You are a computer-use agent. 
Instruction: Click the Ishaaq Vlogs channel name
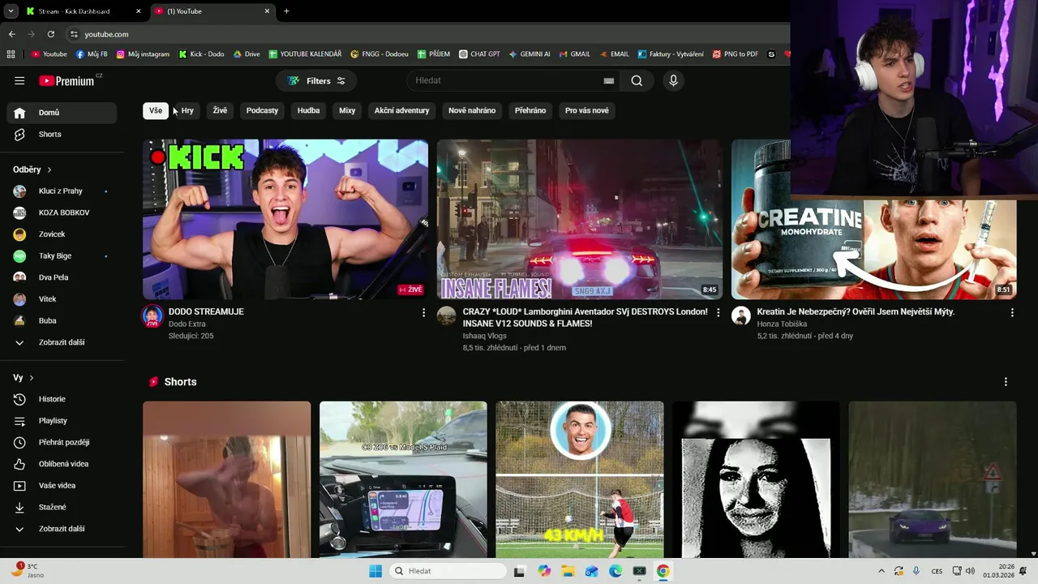coord(485,336)
